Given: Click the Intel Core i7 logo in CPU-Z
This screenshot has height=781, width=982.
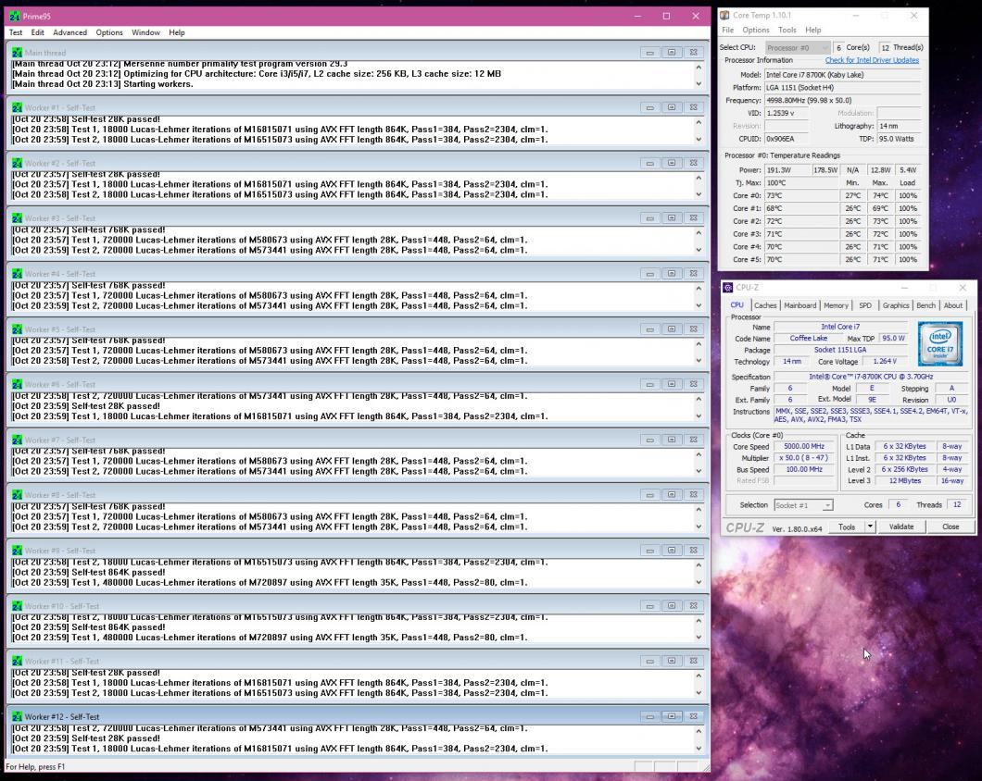Looking at the screenshot, I should (x=940, y=344).
